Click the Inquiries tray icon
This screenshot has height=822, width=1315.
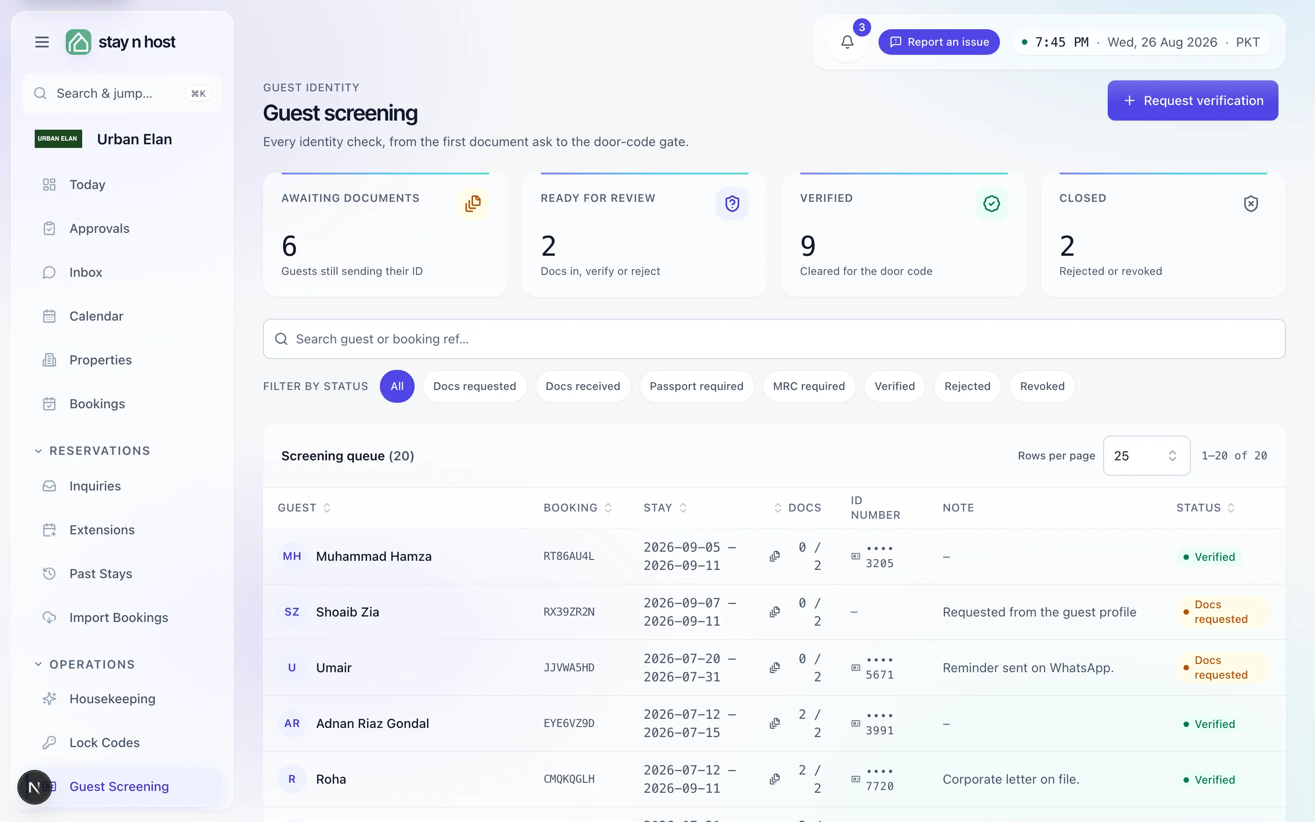point(49,486)
